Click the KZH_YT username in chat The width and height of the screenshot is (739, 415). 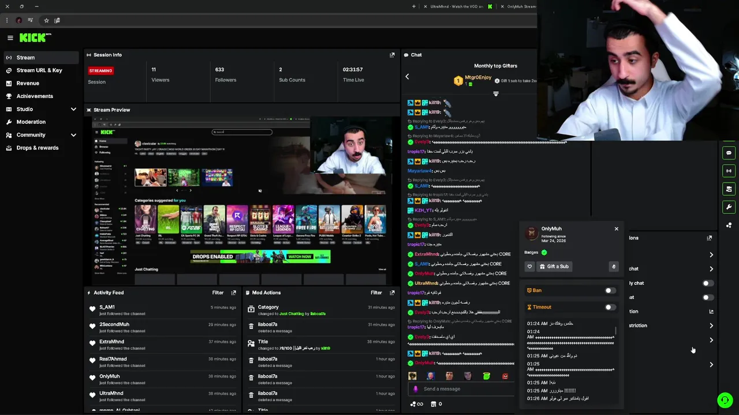pyautogui.click(x=423, y=211)
